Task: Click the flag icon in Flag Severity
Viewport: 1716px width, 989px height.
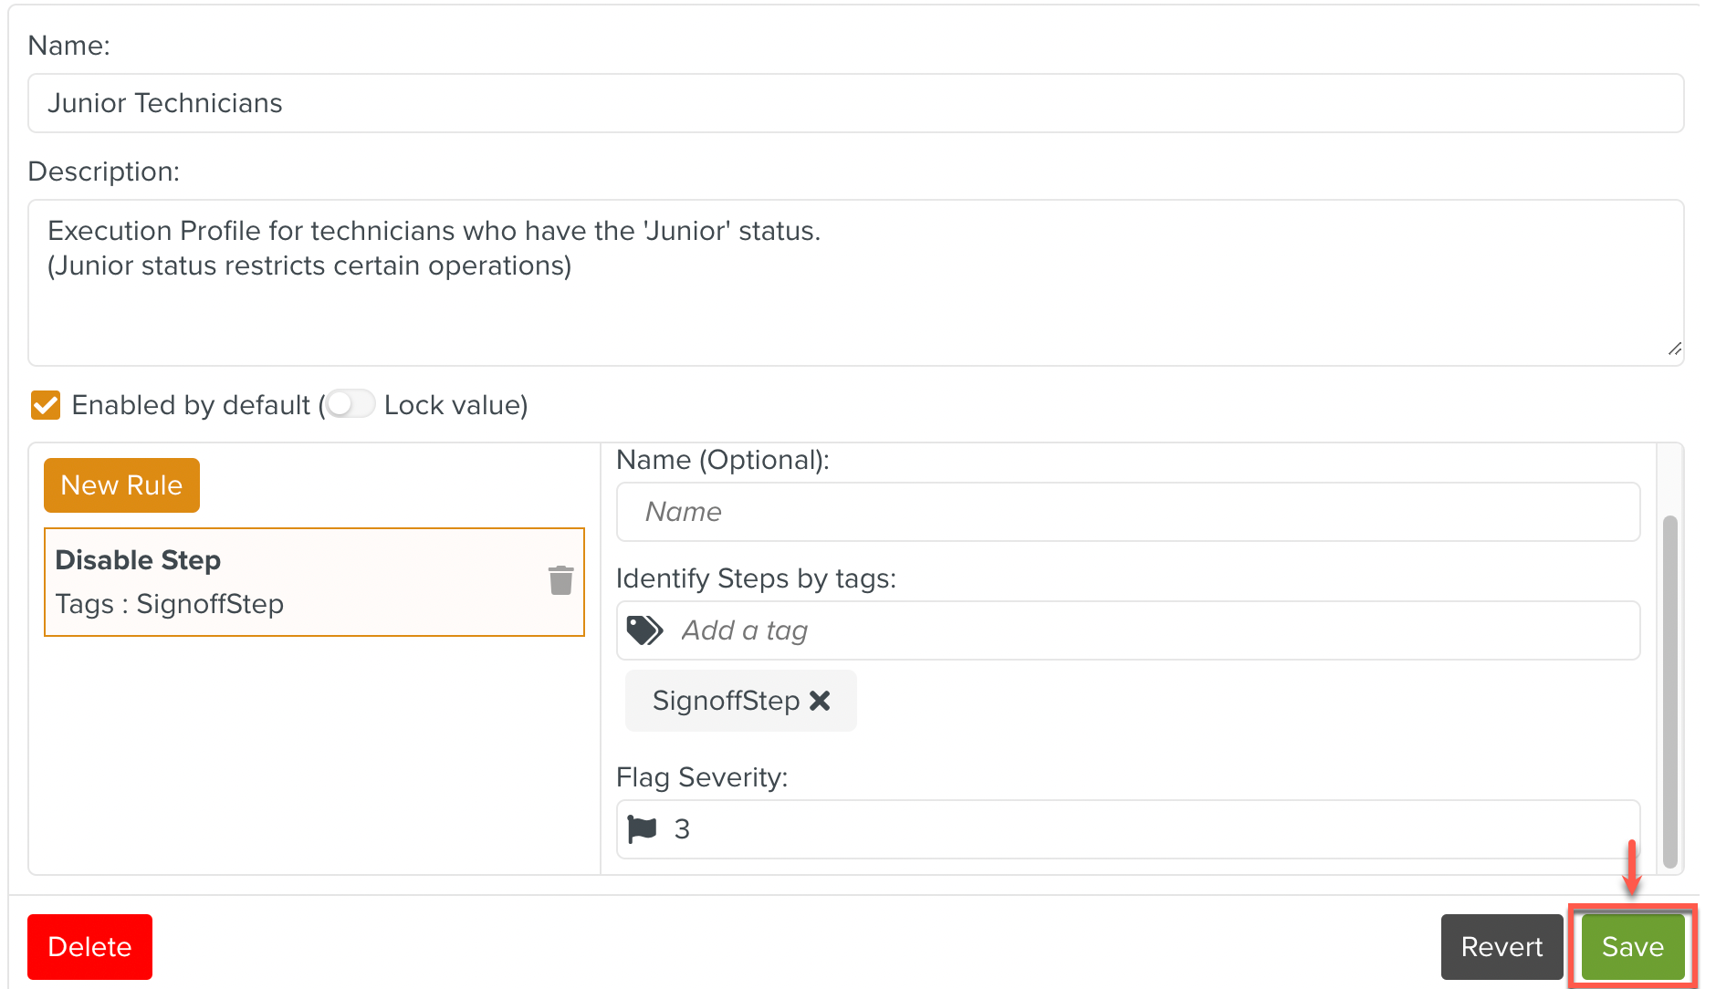Action: click(x=643, y=829)
